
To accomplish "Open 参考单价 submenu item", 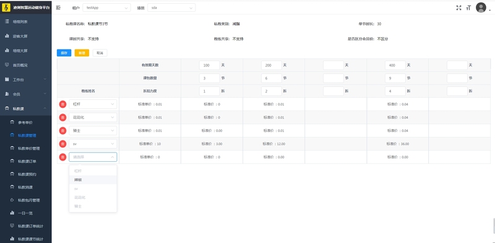I will click(25, 123).
